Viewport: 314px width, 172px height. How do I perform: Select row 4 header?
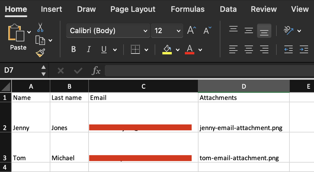6,167
